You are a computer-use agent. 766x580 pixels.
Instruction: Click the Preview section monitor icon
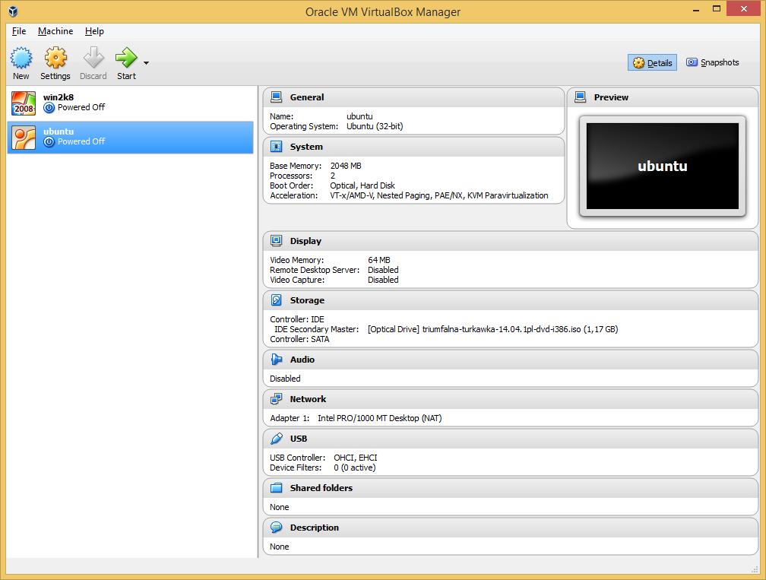(x=580, y=97)
